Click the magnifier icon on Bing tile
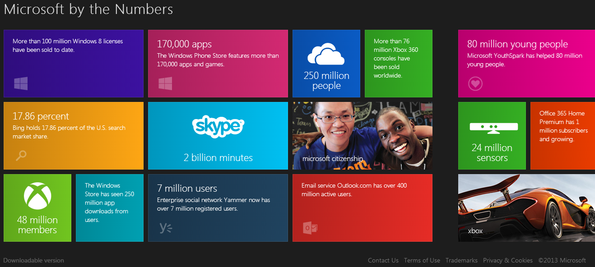 tap(21, 155)
